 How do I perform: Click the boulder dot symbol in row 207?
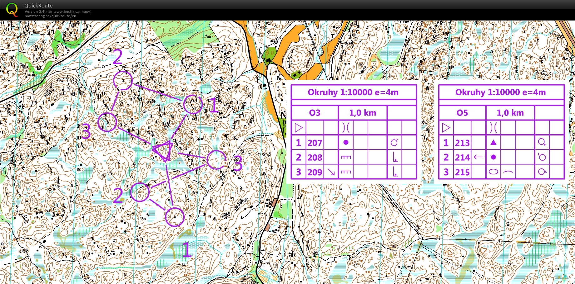(x=346, y=143)
